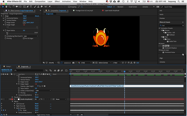
Task: Take a snapshot with the camera icon
Action: point(73,63)
